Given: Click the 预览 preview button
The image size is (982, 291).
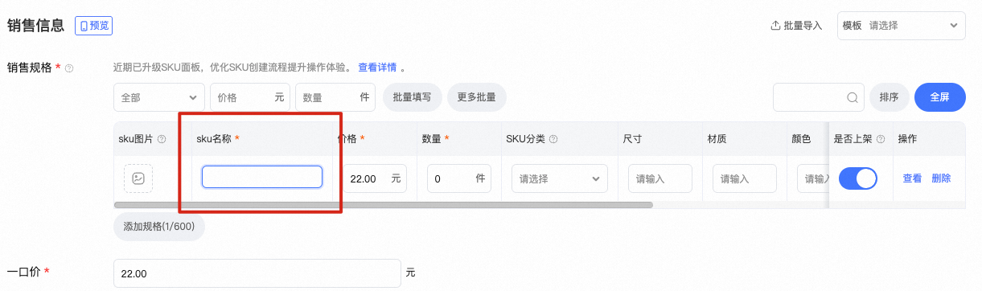Looking at the screenshot, I should [x=93, y=26].
